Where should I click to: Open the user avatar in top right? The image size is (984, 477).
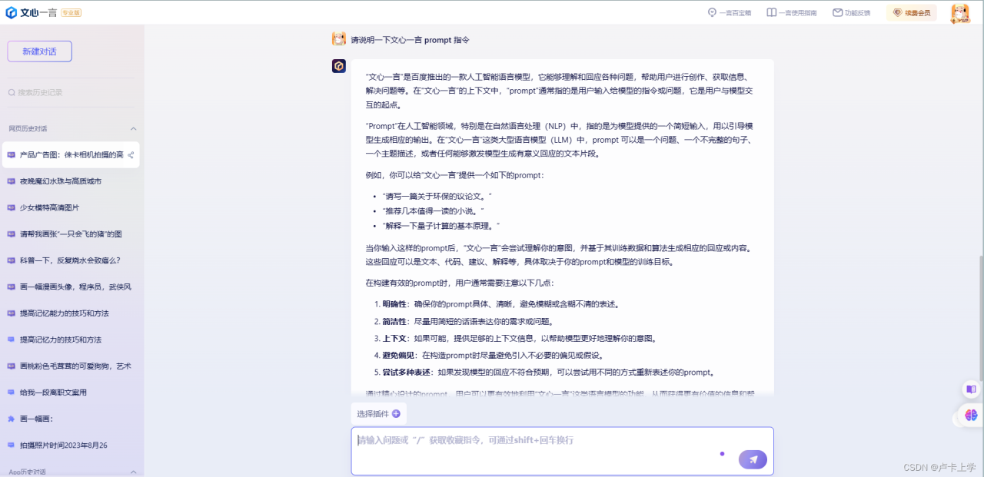pyautogui.click(x=960, y=13)
